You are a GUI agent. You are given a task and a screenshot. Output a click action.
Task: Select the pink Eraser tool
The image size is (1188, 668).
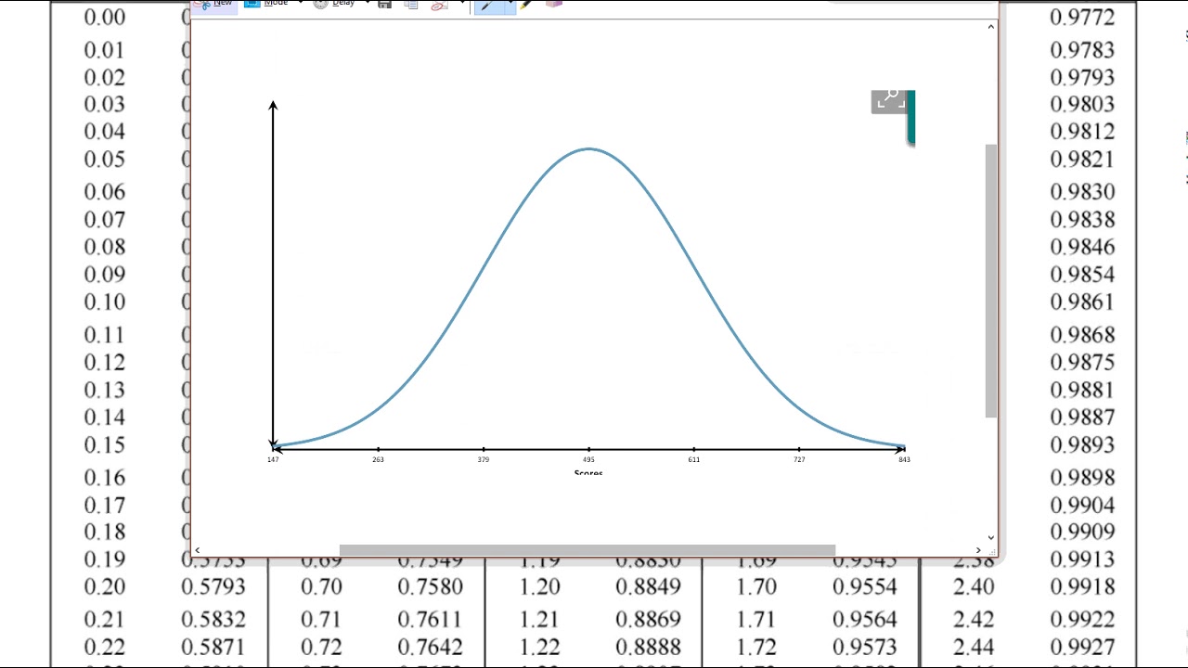coord(553,4)
